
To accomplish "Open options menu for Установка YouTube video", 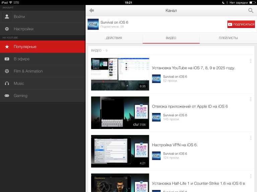I will point(251,61).
